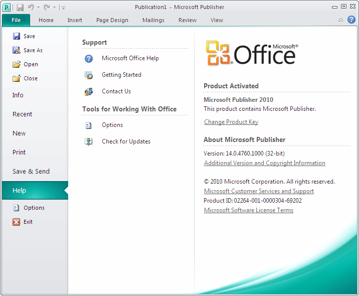
Task: Click the Product Activated heading
Action: pos(231,86)
